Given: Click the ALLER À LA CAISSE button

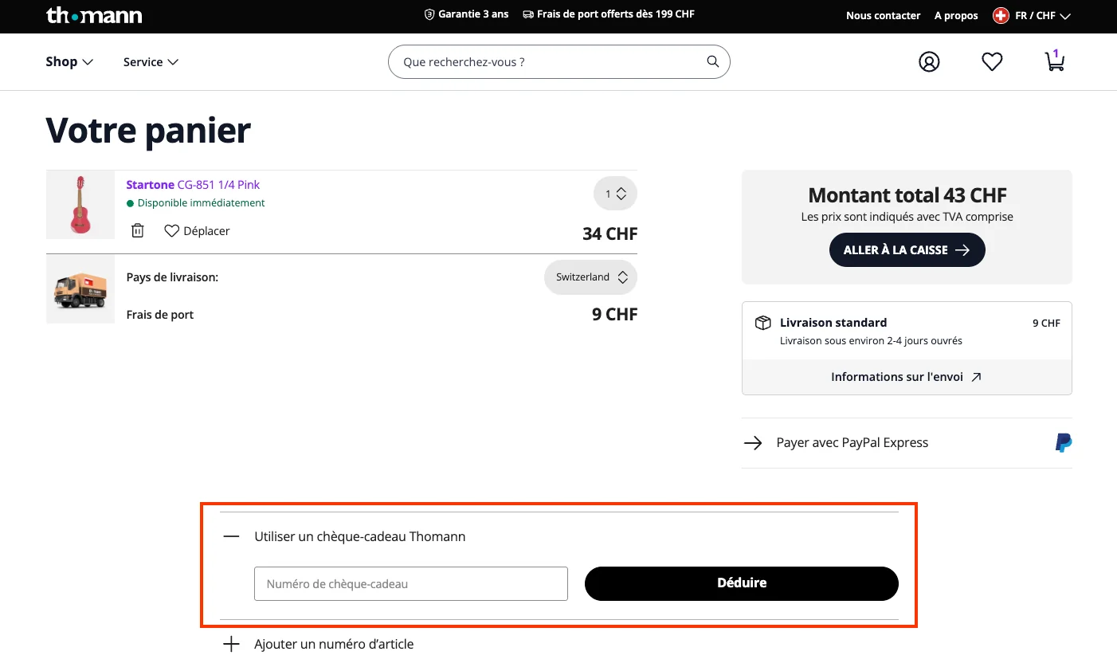Looking at the screenshot, I should [x=907, y=249].
